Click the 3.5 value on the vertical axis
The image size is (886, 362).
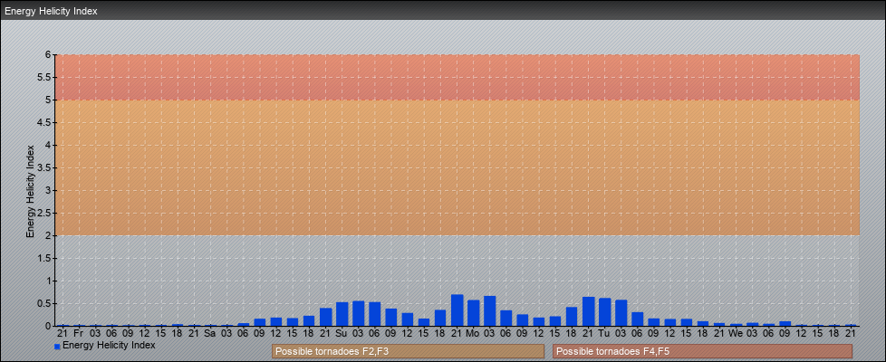pos(45,167)
